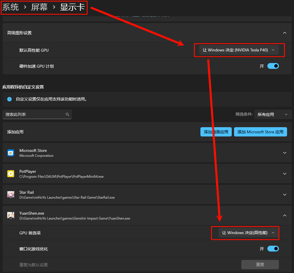The width and height of the screenshot is (294, 273).
Task: Disable 窗口化游戏优化 toggle
Action: coord(273,249)
